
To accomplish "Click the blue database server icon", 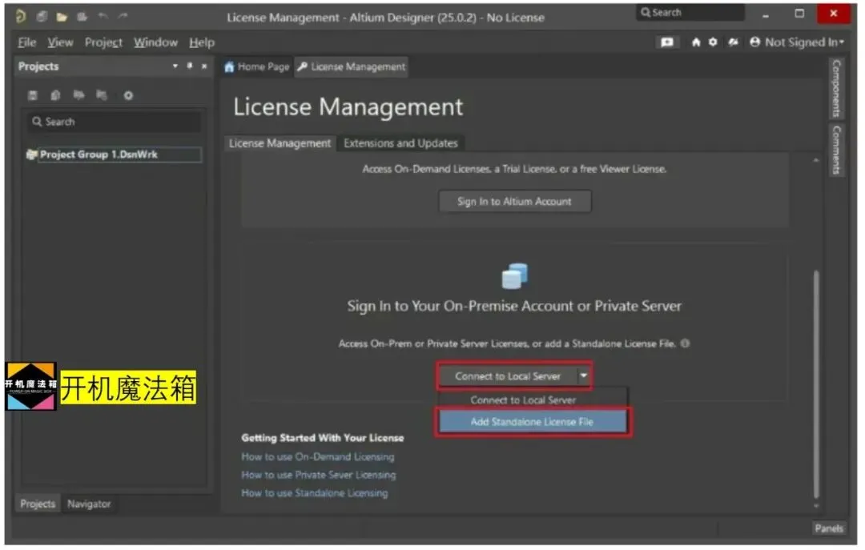I will pyautogui.click(x=514, y=276).
